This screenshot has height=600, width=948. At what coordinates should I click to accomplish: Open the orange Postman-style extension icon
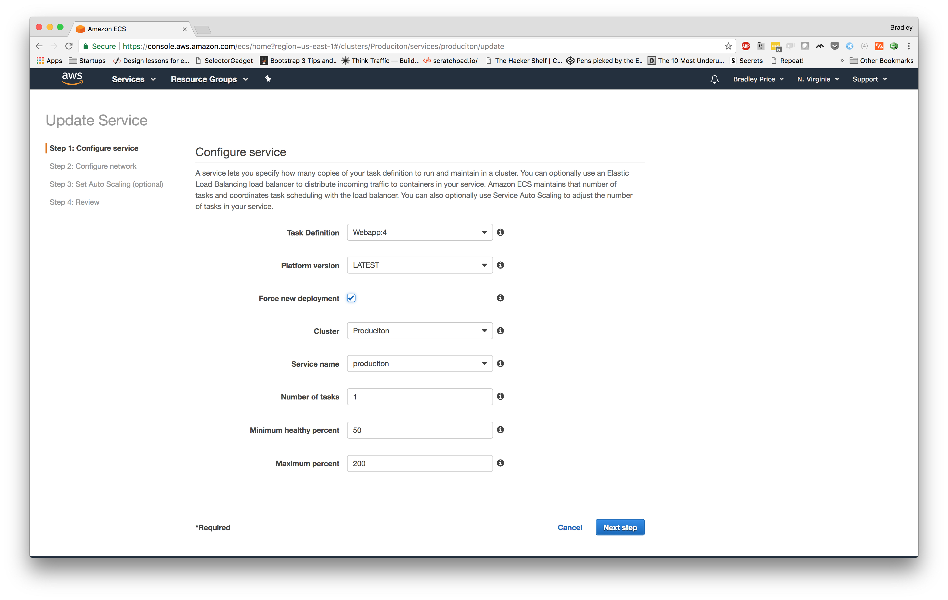click(879, 46)
